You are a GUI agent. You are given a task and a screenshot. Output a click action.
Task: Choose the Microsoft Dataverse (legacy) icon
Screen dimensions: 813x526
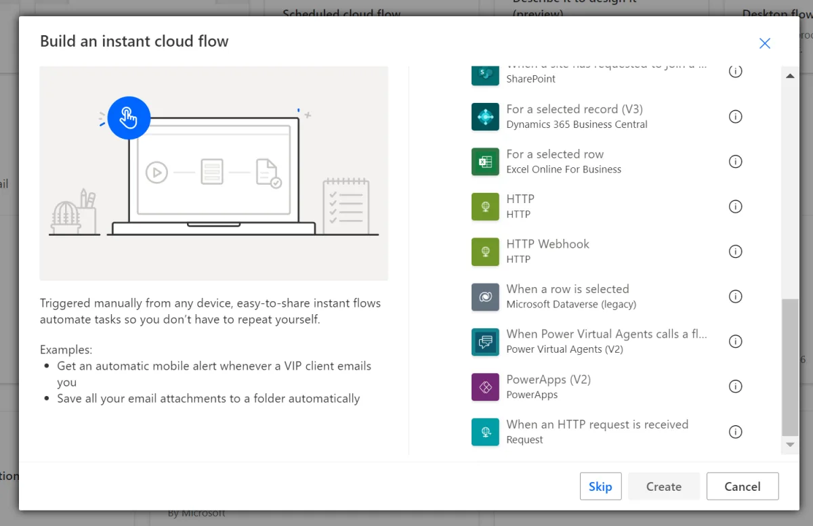point(485,297)
